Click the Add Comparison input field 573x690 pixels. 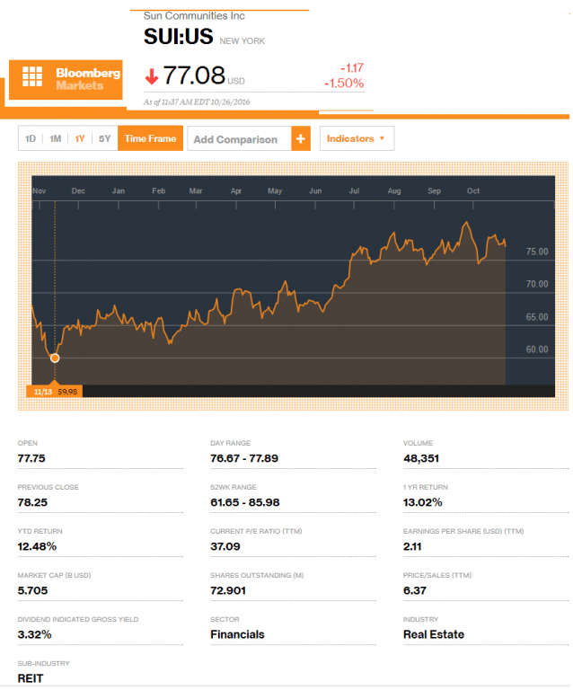240,139
